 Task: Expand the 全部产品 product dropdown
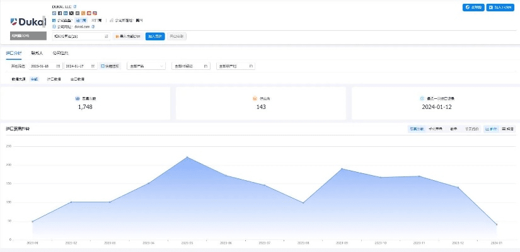point(146,66)
